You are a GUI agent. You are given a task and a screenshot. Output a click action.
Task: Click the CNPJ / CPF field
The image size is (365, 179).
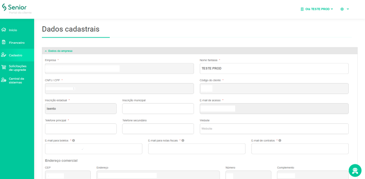coord(119,88)
